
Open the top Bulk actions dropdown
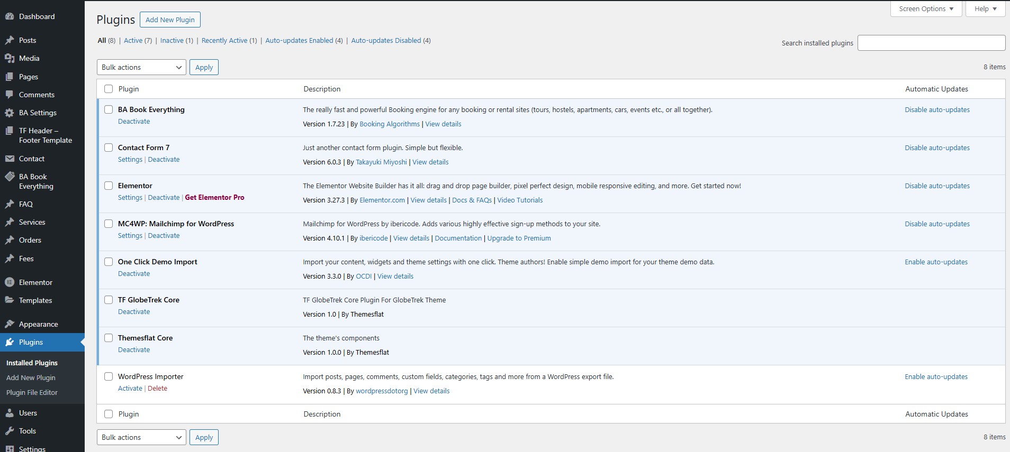(x=141, y=67)
